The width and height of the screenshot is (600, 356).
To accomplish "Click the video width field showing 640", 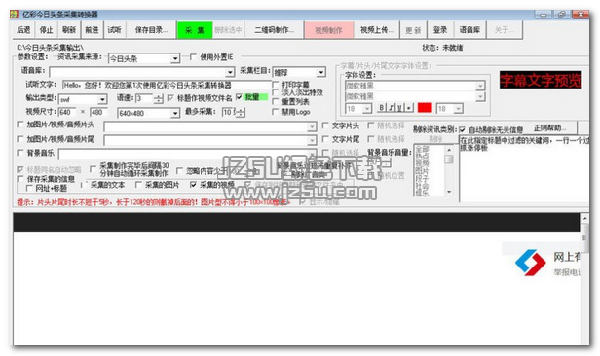I will (x=68, y=112).
